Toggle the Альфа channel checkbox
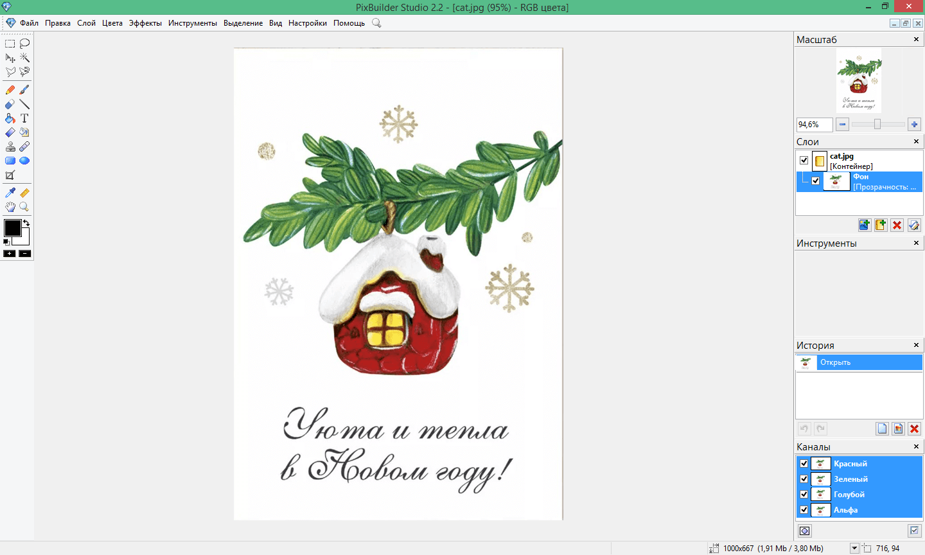Image resolution: width=925 pixels, height=555 pixels. coord(804,509)
